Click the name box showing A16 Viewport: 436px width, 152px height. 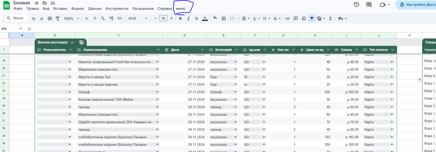(11, 29)
